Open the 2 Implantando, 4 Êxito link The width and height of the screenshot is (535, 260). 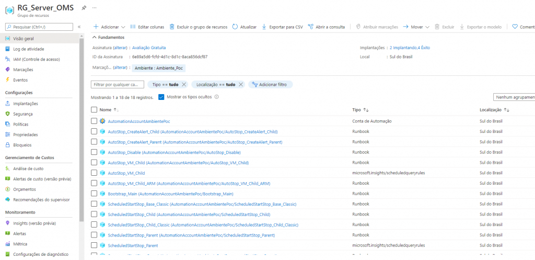410,48
